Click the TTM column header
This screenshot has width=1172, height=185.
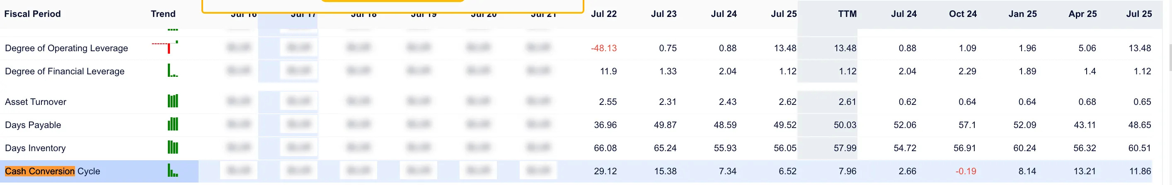click(x=847, y=14)
